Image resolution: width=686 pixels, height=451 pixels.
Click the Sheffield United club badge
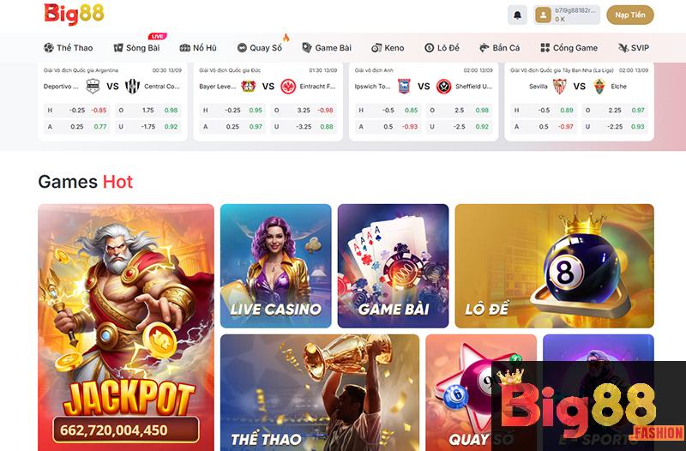click(443, 87)
